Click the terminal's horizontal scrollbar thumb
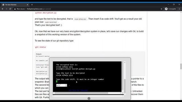 click(81, 93)
